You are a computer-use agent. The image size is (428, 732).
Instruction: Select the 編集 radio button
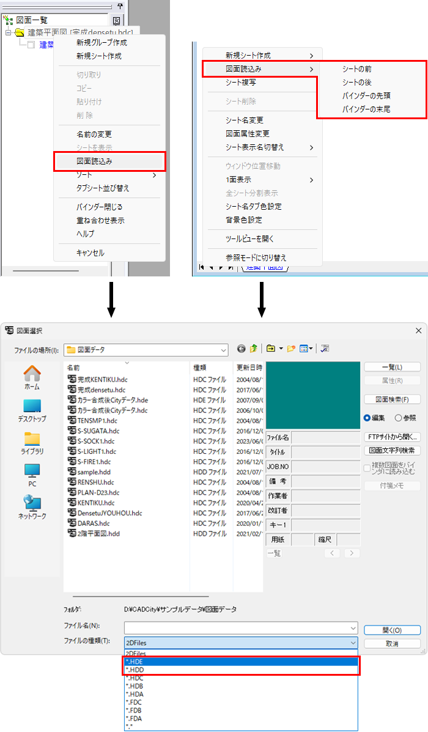pyautogui.click(x=367, y=418)
